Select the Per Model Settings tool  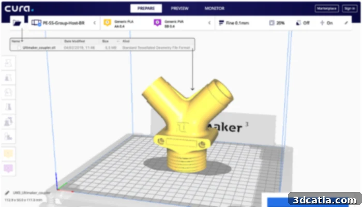coord(8,122)
